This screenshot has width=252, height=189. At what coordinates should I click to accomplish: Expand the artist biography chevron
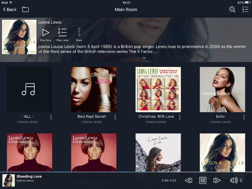click(144, 58)
